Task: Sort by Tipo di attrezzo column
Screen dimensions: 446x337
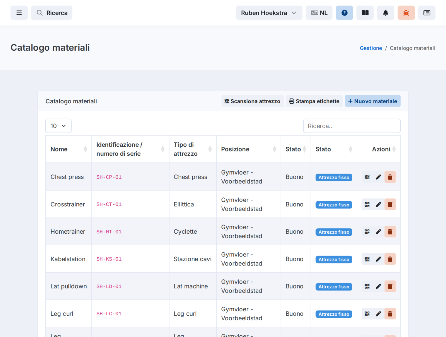Action: 193,149
